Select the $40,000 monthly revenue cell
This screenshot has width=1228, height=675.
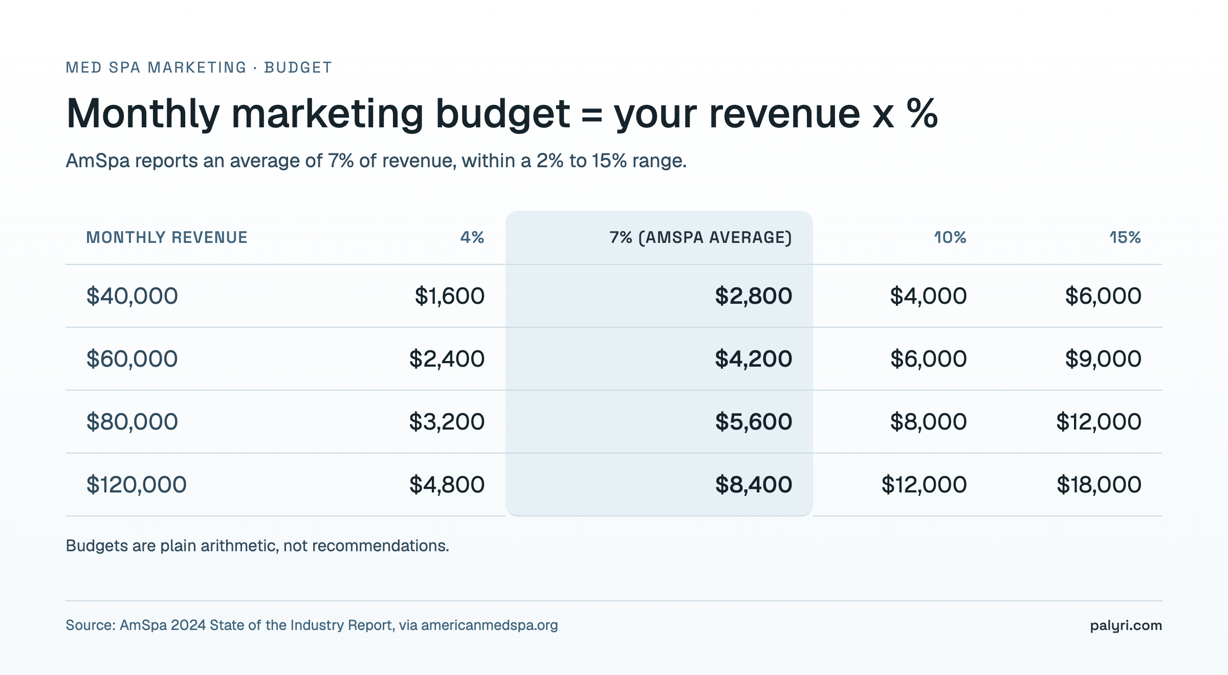click(x=132, y=296)
